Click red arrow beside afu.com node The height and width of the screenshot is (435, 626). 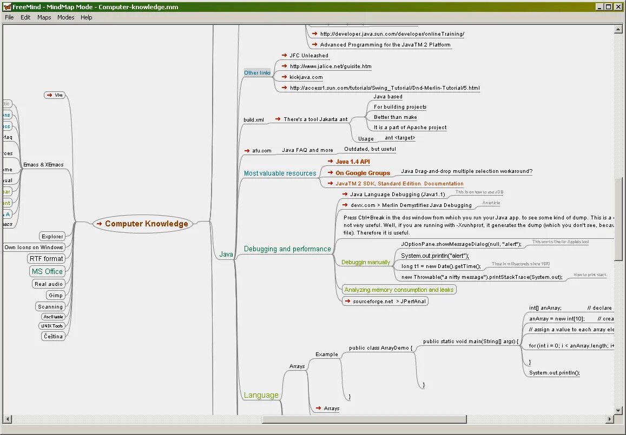(247, 151)
